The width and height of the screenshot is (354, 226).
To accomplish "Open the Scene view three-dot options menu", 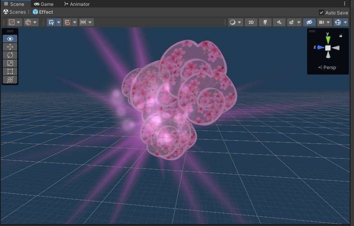I will 345,4.
